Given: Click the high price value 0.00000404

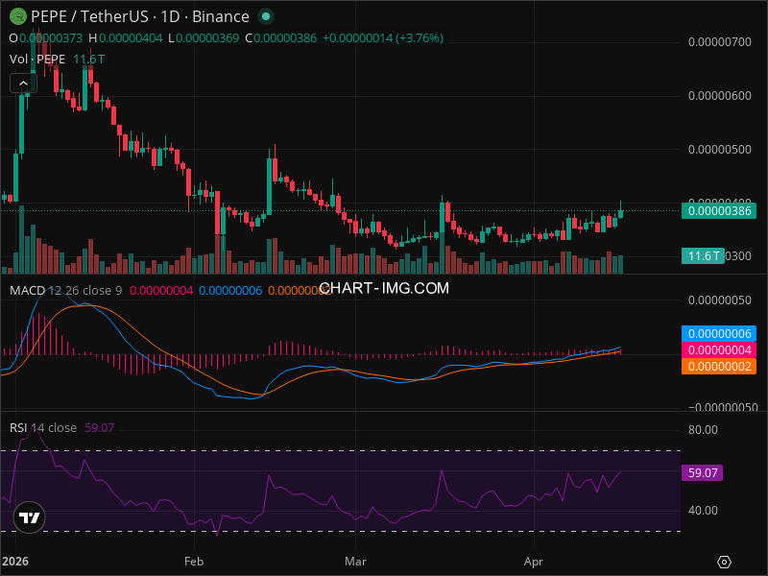Looking at the screenshot, I should [x=131, y=38].
